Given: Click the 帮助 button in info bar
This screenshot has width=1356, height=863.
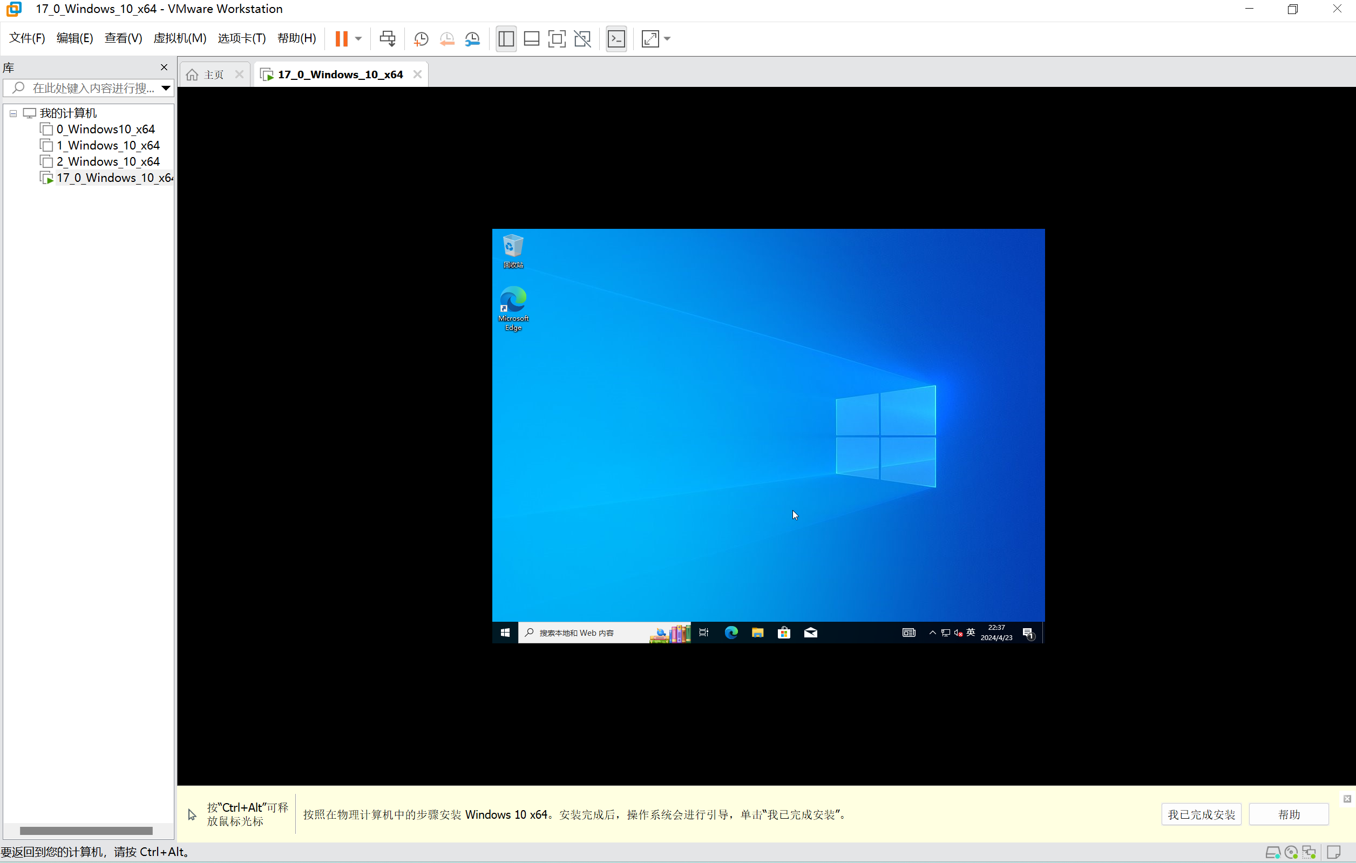Looking at the screenshot, I should (x=1289, y=814).
